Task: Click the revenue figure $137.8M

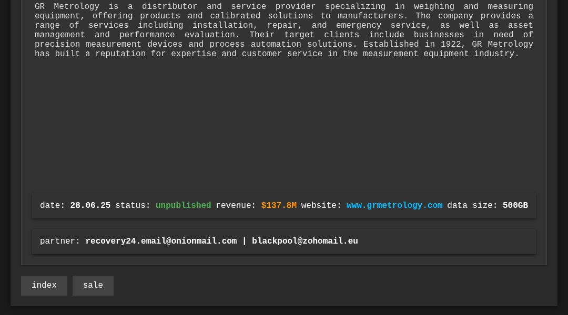Action: 279,205
